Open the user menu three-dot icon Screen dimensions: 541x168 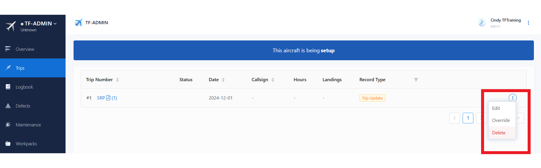click(x=528, y=23)
